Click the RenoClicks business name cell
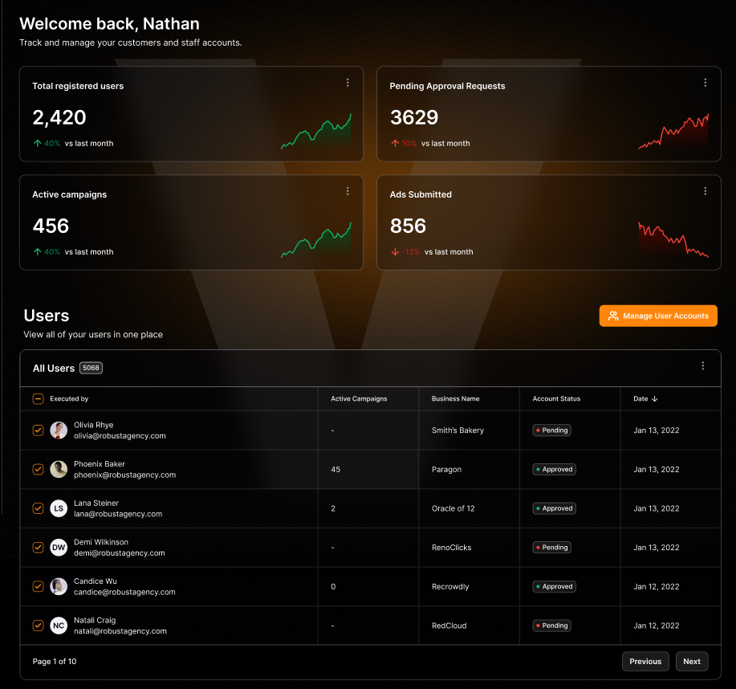This screenshot has width=736, height=689. click(451, 547)
